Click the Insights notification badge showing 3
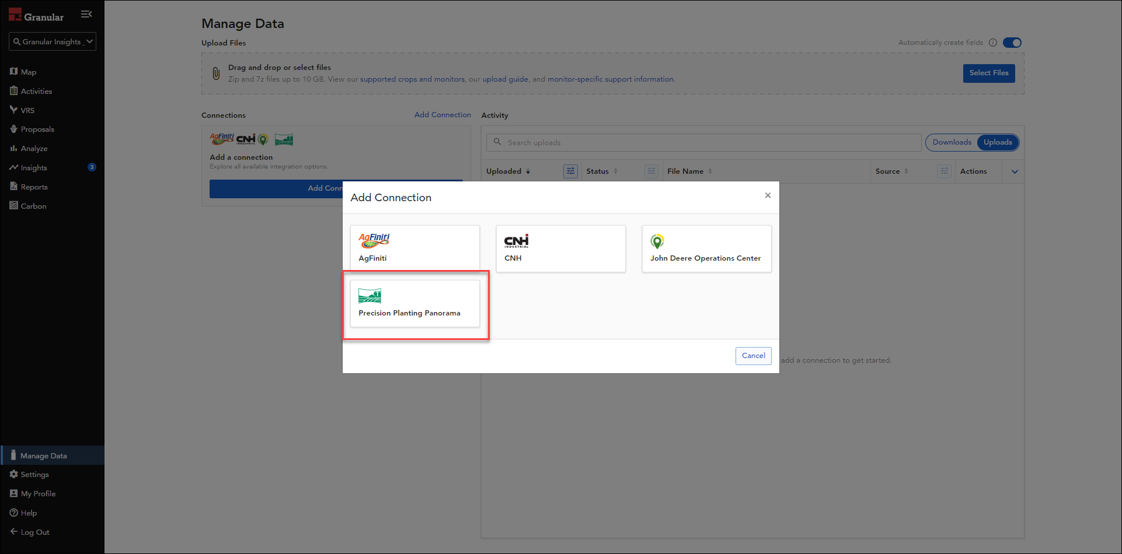This screenshot has height=554, width=1122. pyautogui.click(x=92, y=167)
